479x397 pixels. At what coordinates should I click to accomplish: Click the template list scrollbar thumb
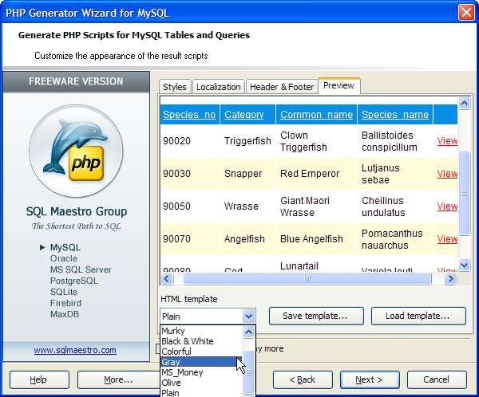(248, 372)
